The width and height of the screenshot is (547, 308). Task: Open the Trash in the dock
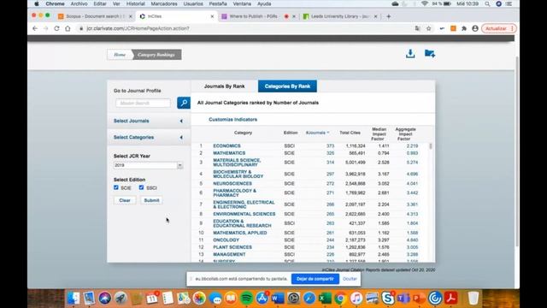point(473,298)
